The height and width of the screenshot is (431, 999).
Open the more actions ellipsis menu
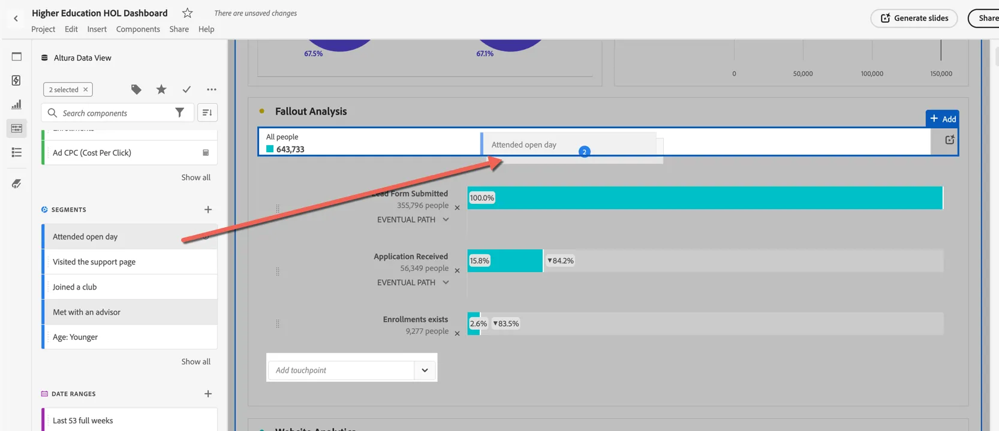click(212, 89)
